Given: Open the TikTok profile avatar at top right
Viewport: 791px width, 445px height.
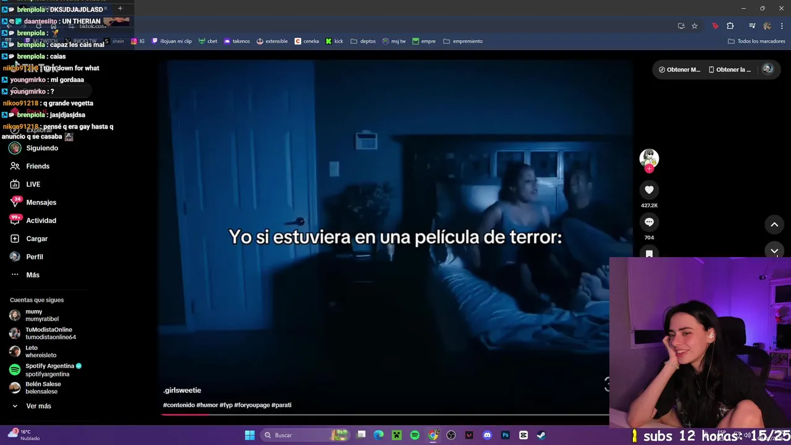Looking at the screenshot, I should 768,69.
